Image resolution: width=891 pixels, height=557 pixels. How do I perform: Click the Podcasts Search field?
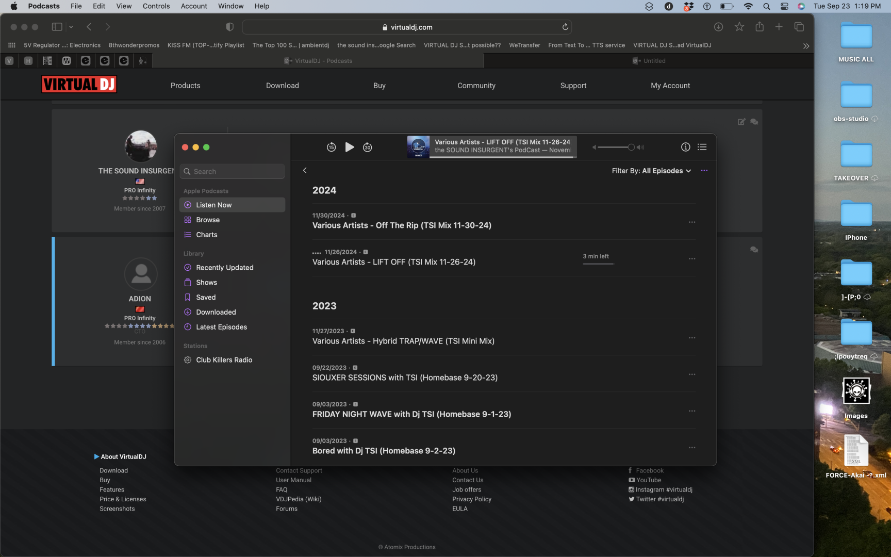coord(233,172)
